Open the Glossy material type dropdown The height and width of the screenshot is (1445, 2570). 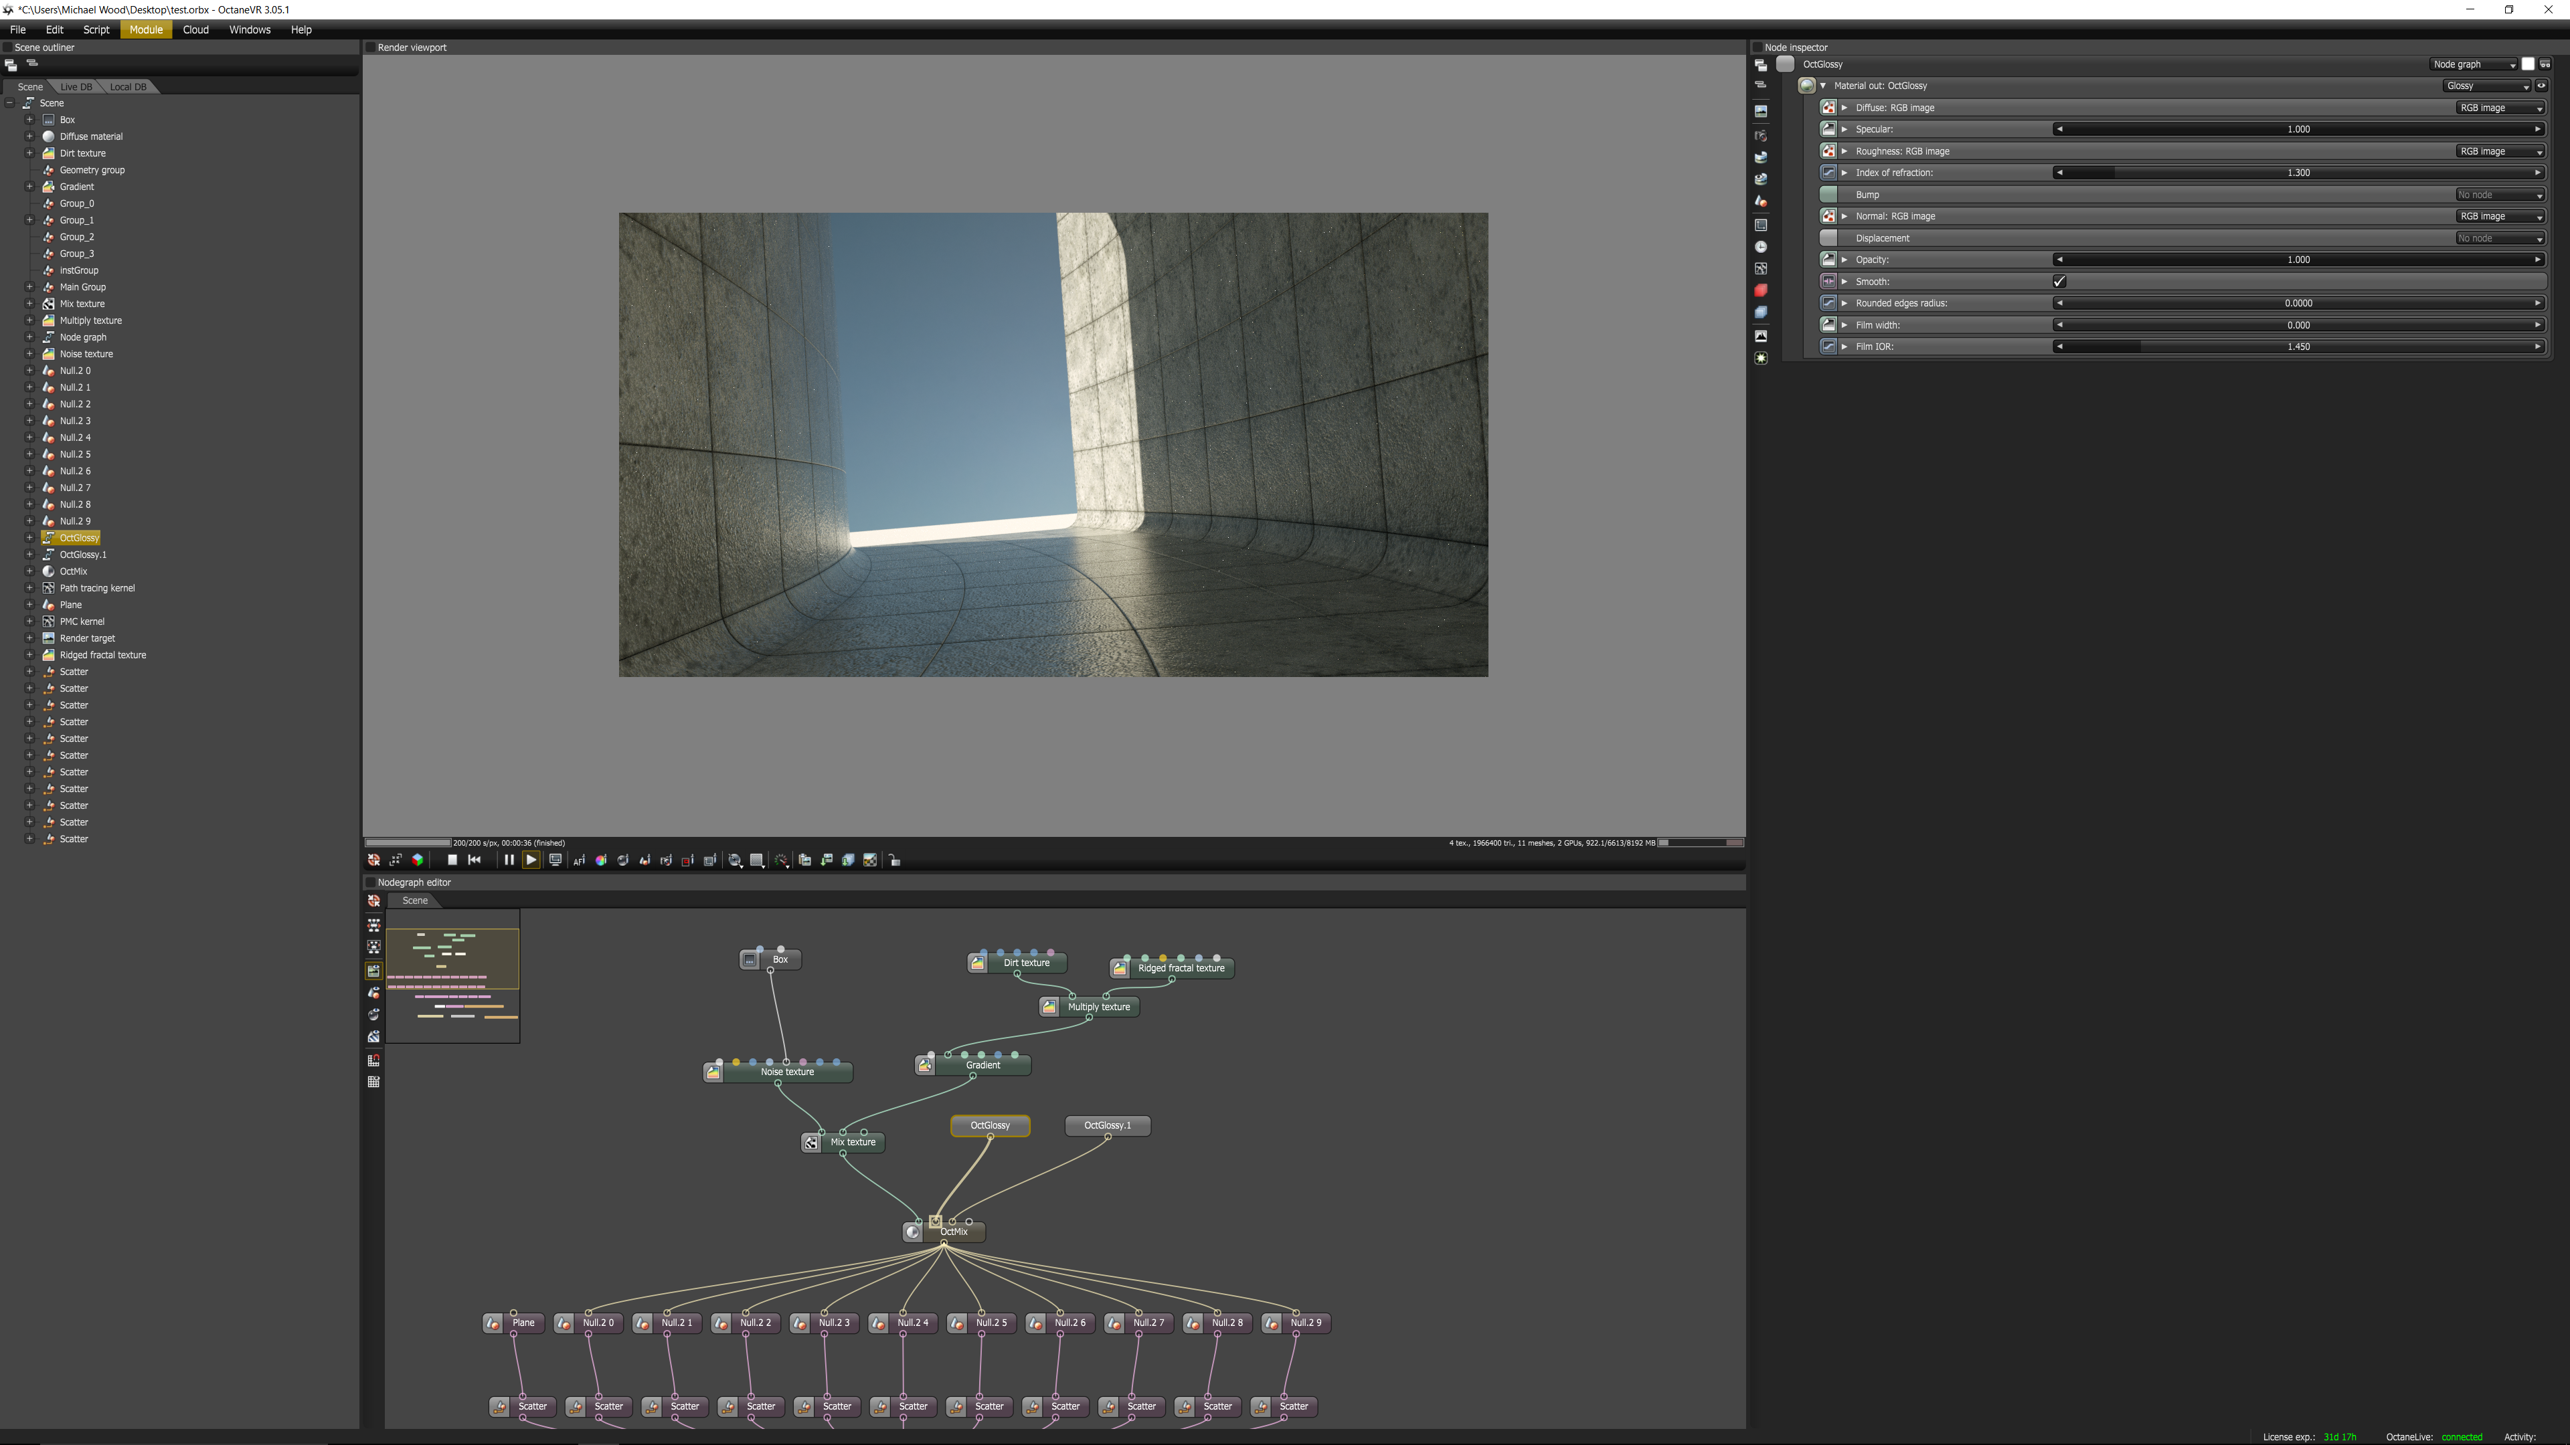click(x=2486, y=86)
